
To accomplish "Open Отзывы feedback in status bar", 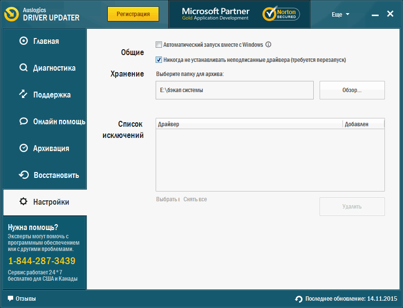I will [x=22, y=299].
